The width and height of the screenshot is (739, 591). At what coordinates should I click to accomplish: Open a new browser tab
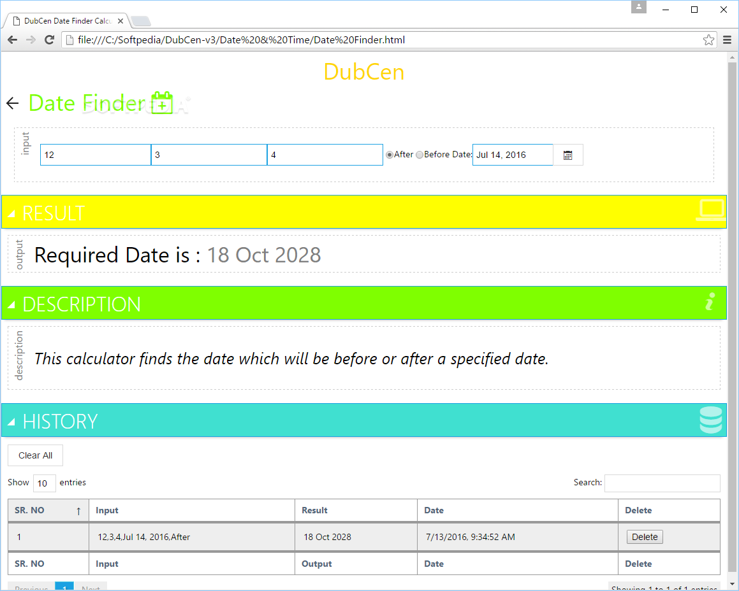[140, 21]
